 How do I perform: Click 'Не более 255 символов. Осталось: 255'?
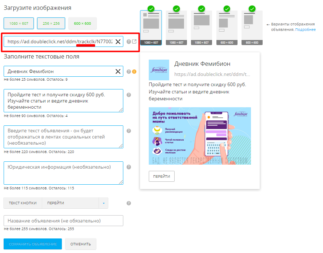pos(39,229)
